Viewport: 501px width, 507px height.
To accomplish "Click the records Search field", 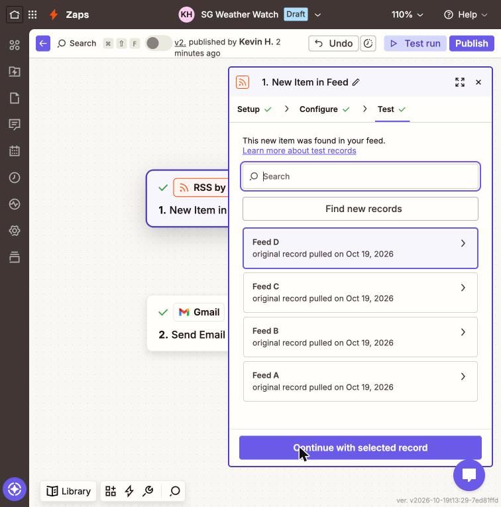I will point(361,176).
